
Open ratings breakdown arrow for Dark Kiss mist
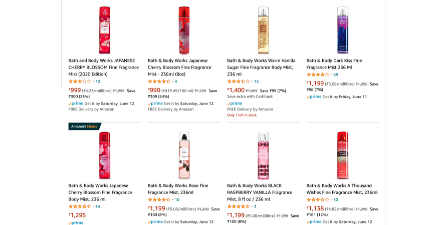(x=331, y=74)
